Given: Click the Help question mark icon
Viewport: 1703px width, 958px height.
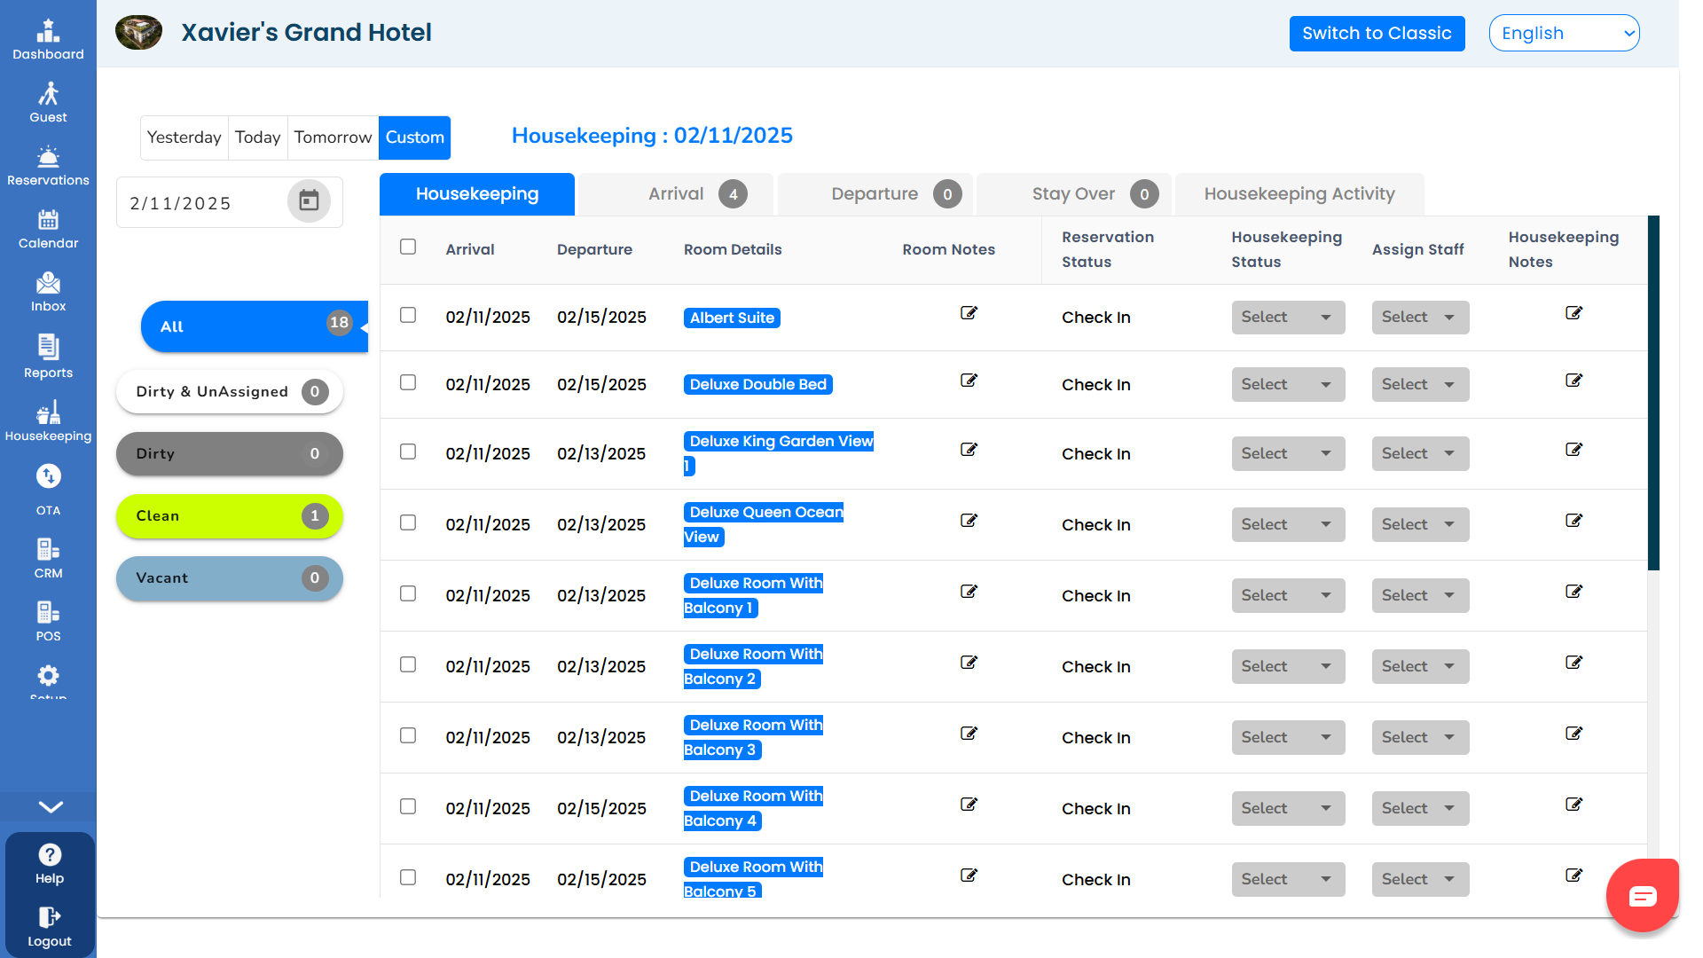Looking at the screenshot, I should pos(50,854).
